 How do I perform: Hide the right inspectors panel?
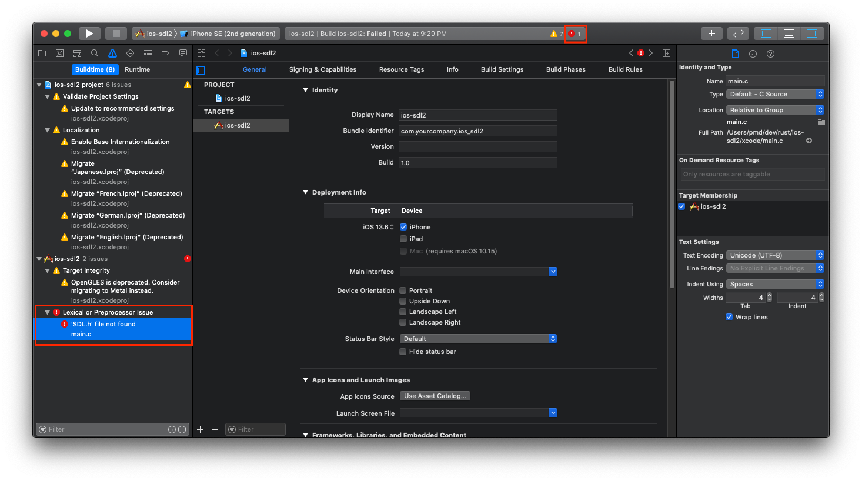[812, 34]
